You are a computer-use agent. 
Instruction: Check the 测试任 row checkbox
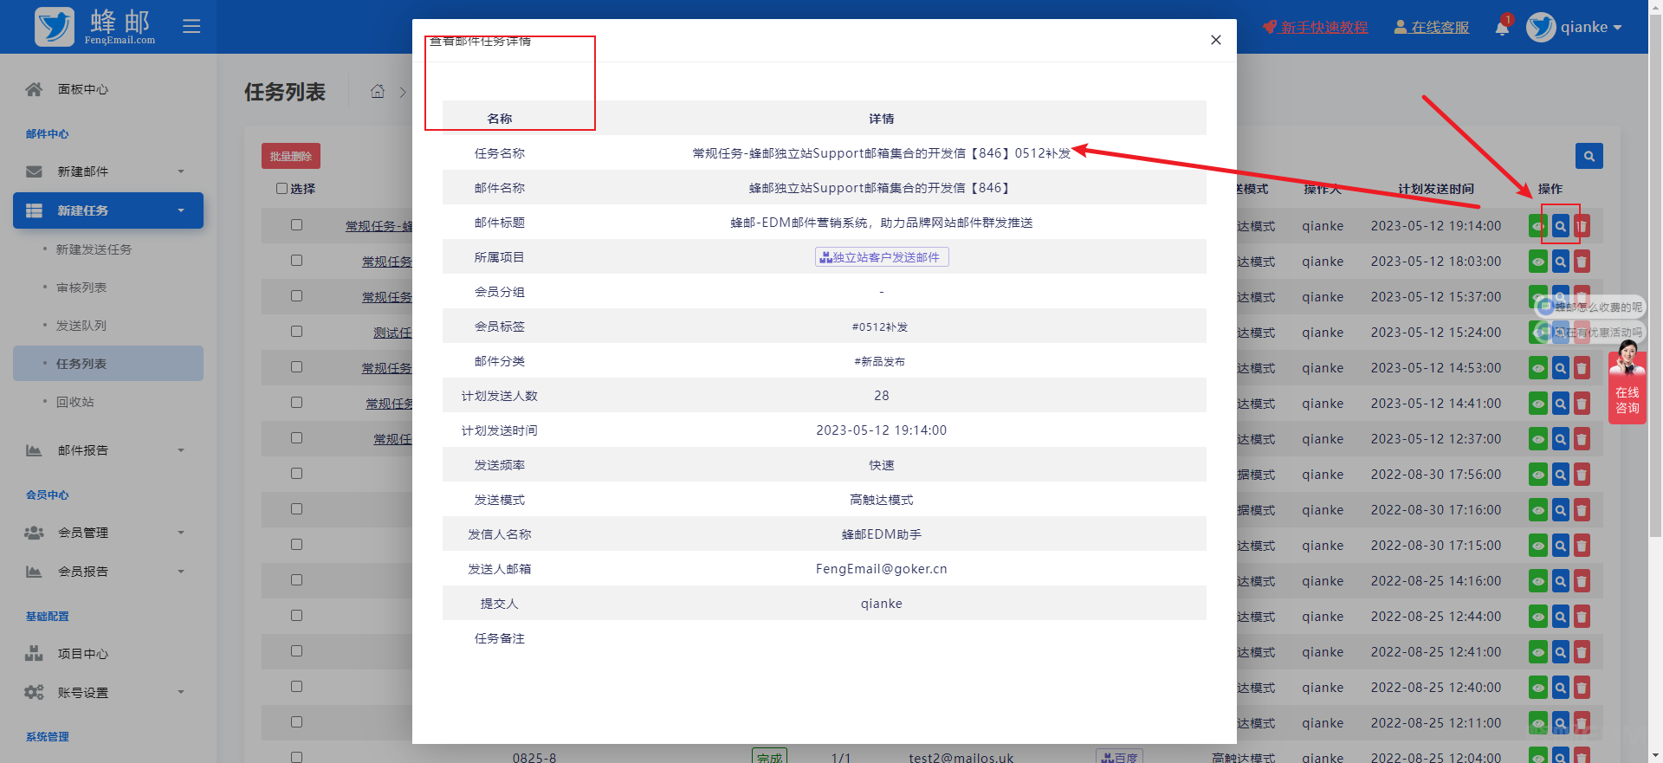coord(296,332)
